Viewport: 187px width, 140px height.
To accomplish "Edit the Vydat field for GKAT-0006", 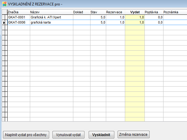I will click(135, 22).
